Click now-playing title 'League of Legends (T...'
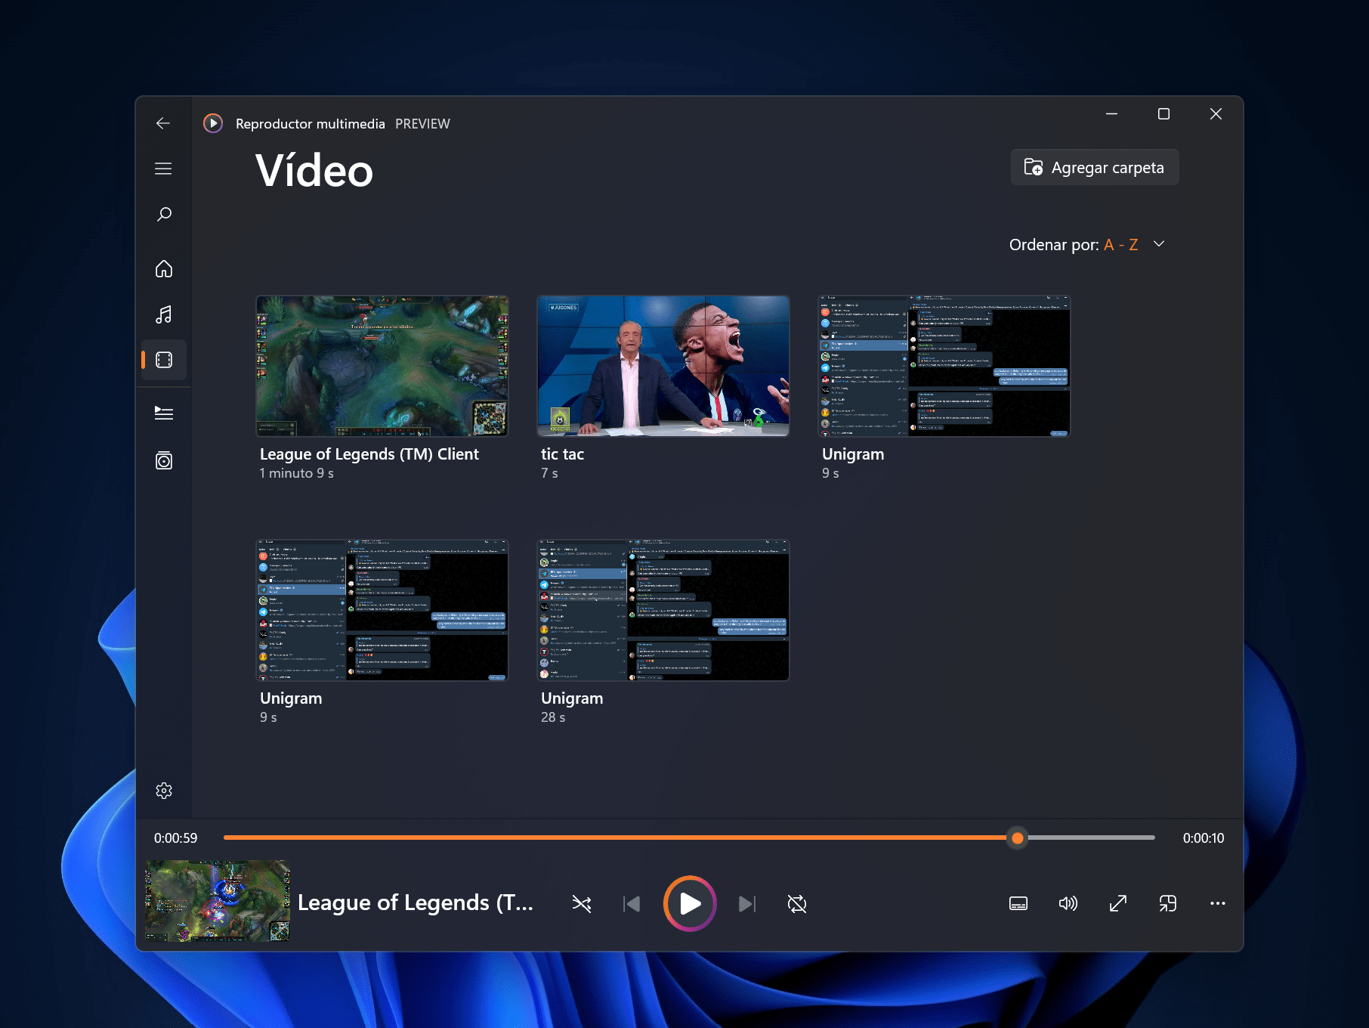The width and height of the screenshot is (1369, 1028). (416, 903)
